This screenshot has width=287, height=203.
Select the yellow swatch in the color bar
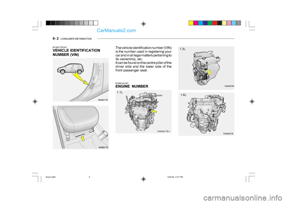coord(191,23)
